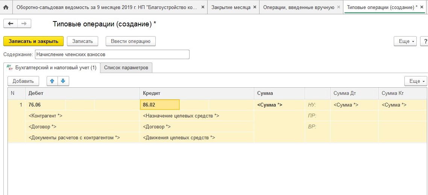Select the credit account cell 86.02
Image resolution: width=428 pixels, height=195 pixels.
(x=159, y=105)
